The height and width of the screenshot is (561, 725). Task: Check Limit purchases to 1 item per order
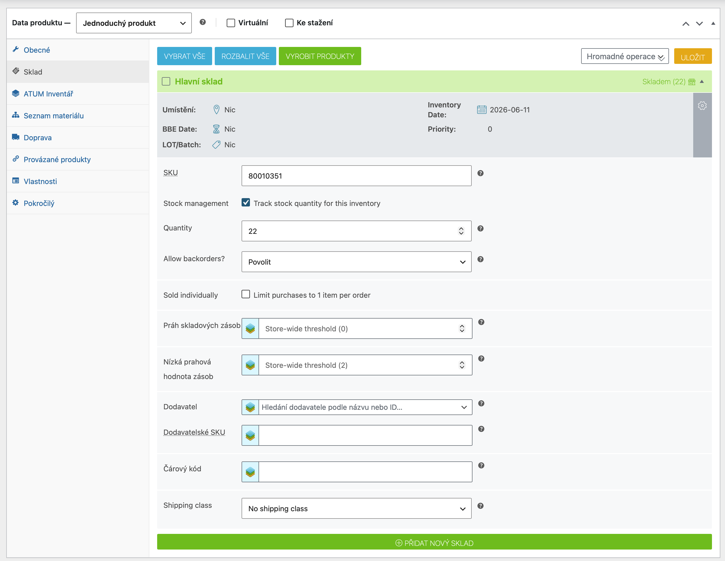245,294
